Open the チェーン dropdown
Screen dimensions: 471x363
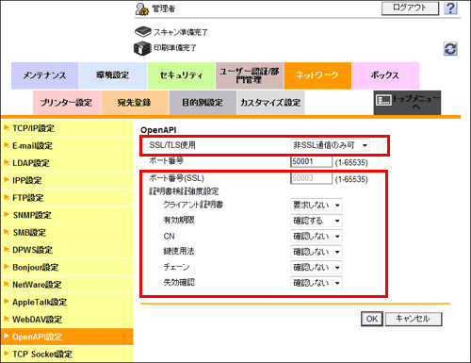pos(317,267)
